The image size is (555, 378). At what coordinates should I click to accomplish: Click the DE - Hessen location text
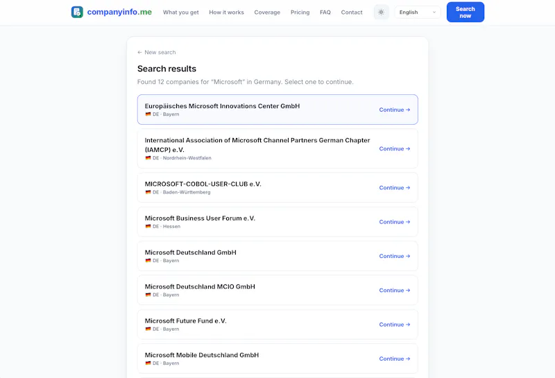166,227
